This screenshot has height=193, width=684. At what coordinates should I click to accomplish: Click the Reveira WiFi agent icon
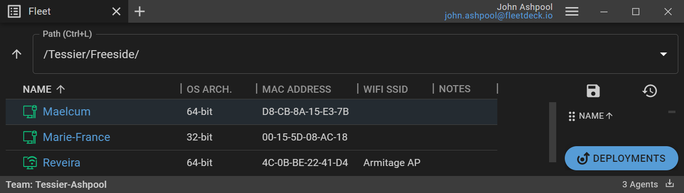point(30,163)
